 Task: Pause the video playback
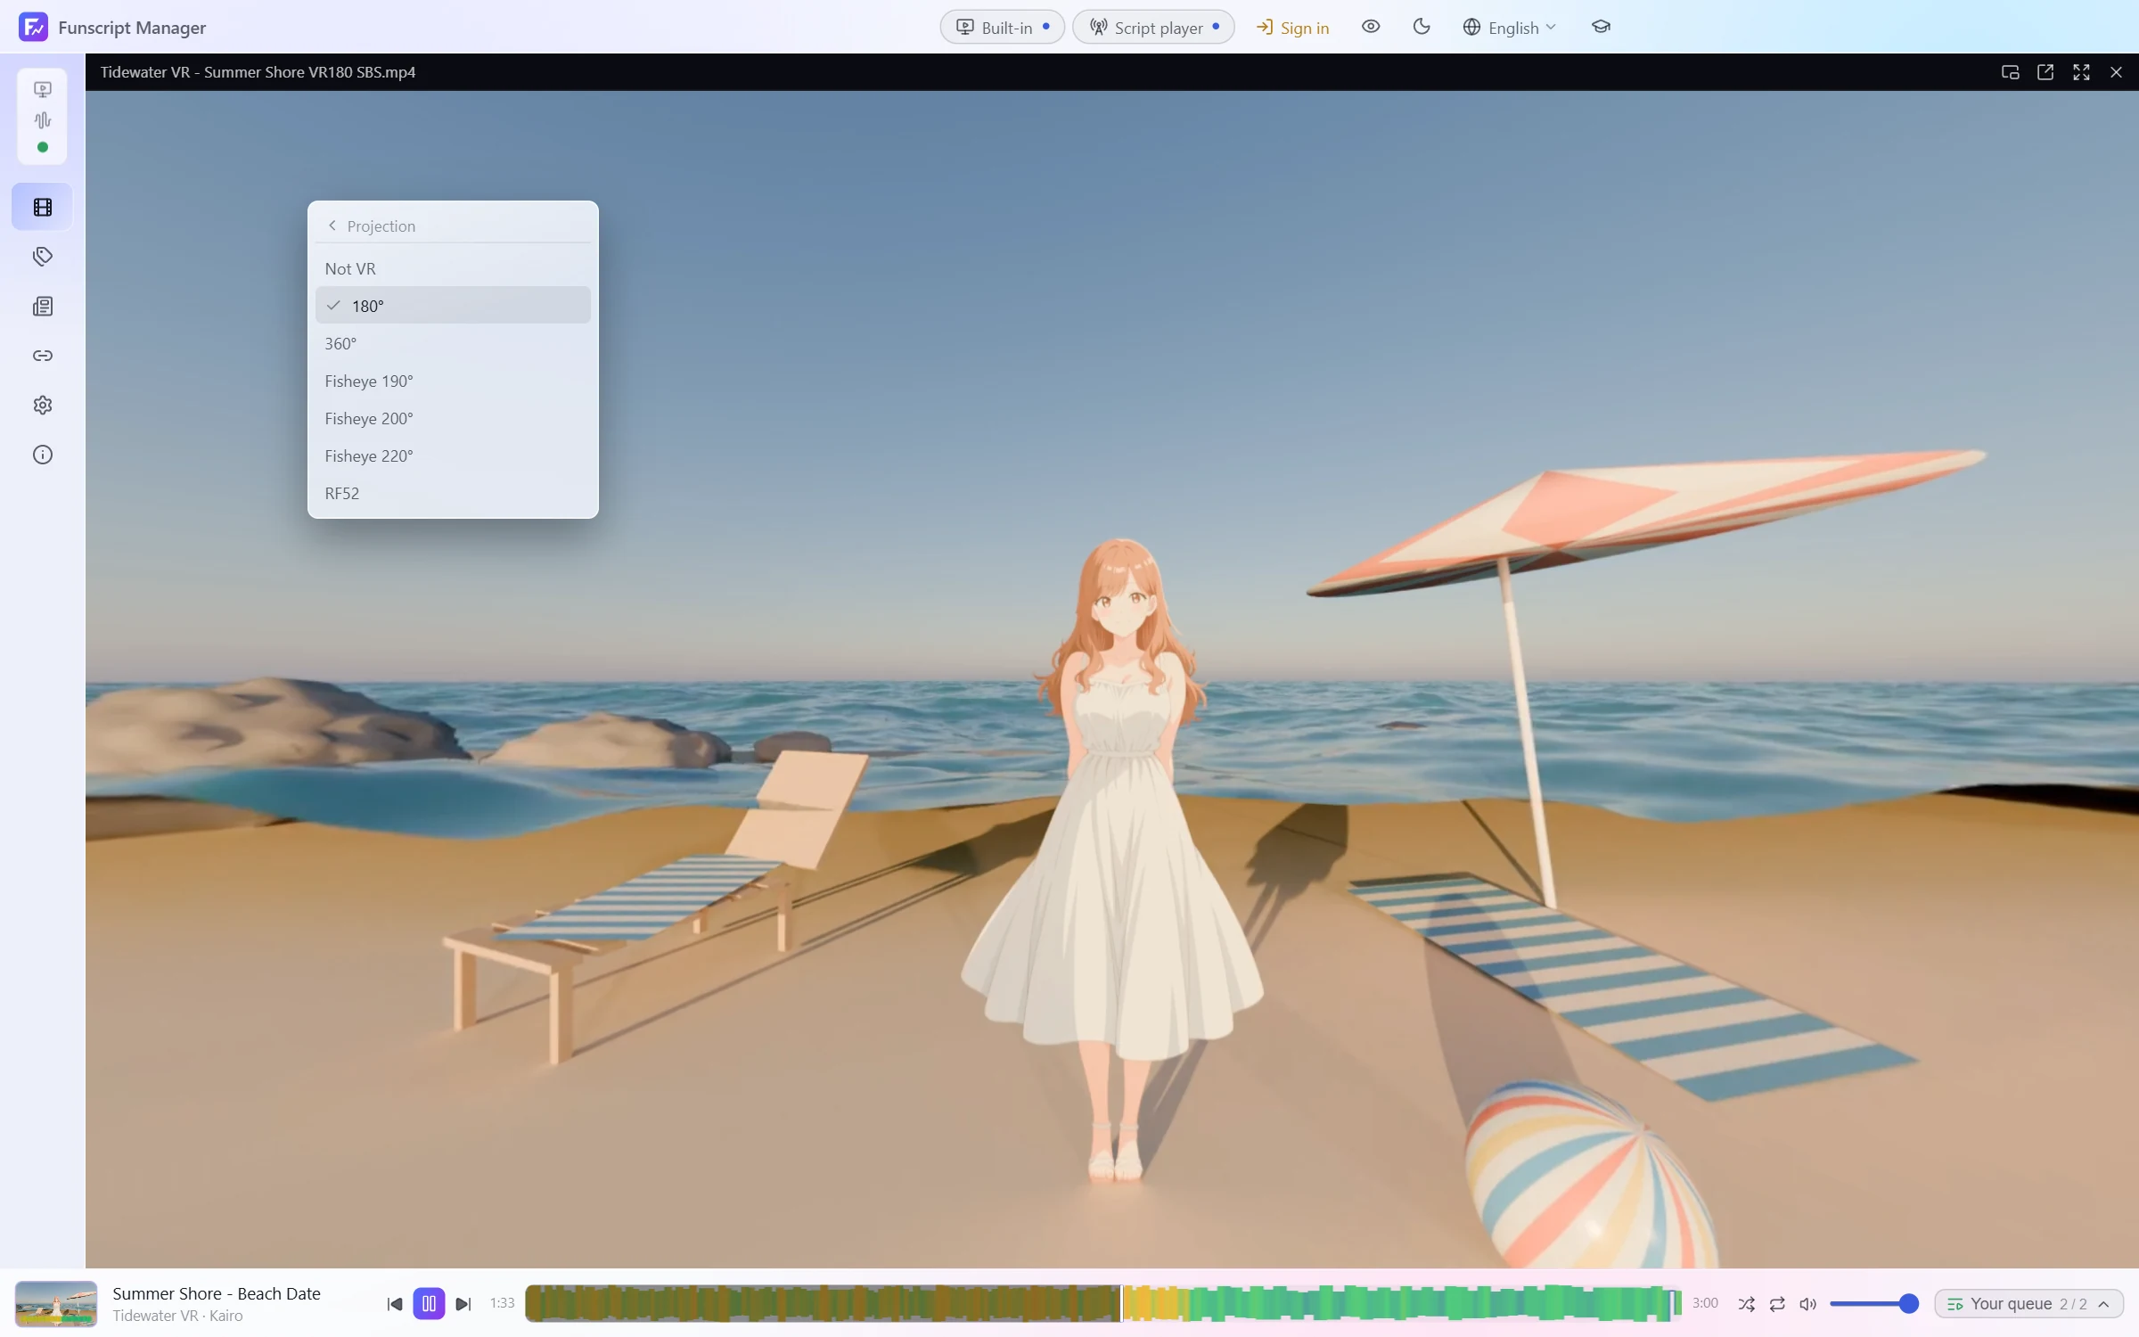point(429,1303)
